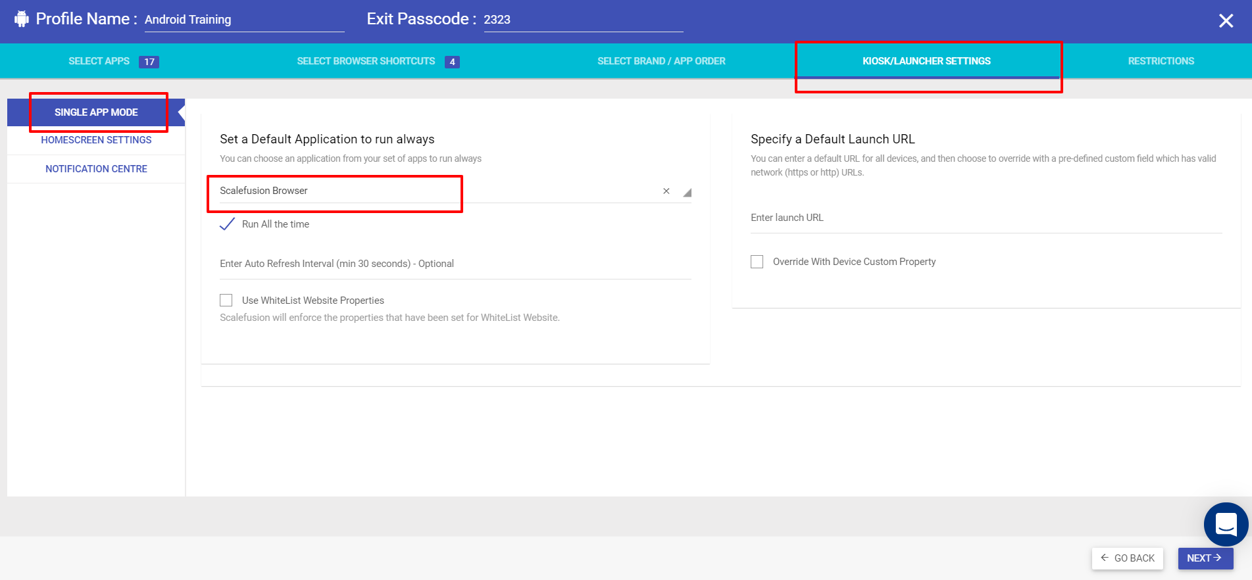The height and width of the screenshot is (580, 1252).
Task: Open the chat support bubble icon
Action: pyautogui.click(x=1226, y=524)
